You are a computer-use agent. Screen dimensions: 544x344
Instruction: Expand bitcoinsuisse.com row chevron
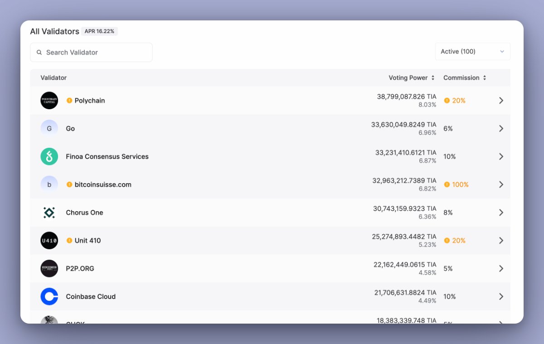click(x=501, y=184)
